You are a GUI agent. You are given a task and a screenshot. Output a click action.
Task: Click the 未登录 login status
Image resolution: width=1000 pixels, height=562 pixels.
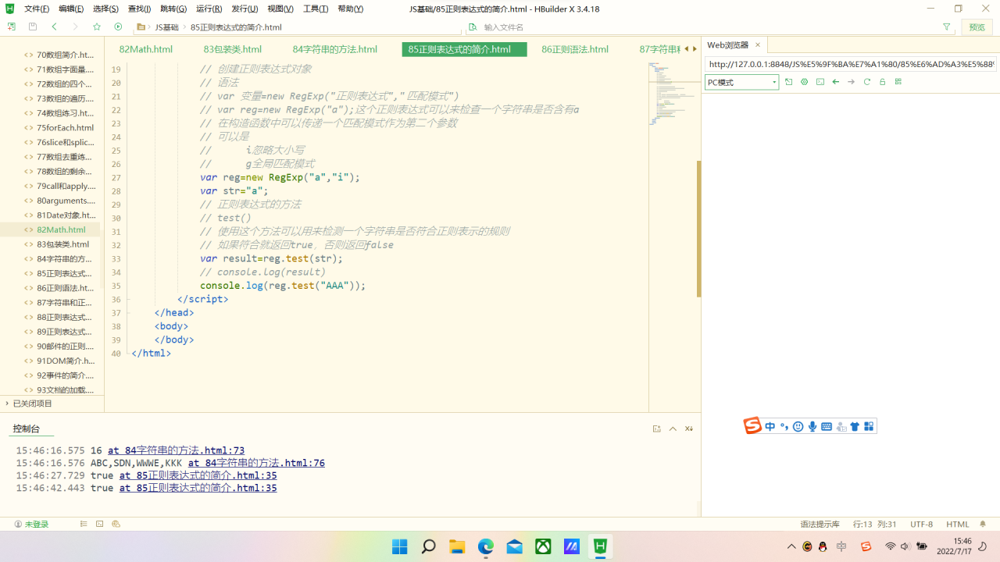tap(31, 525)
